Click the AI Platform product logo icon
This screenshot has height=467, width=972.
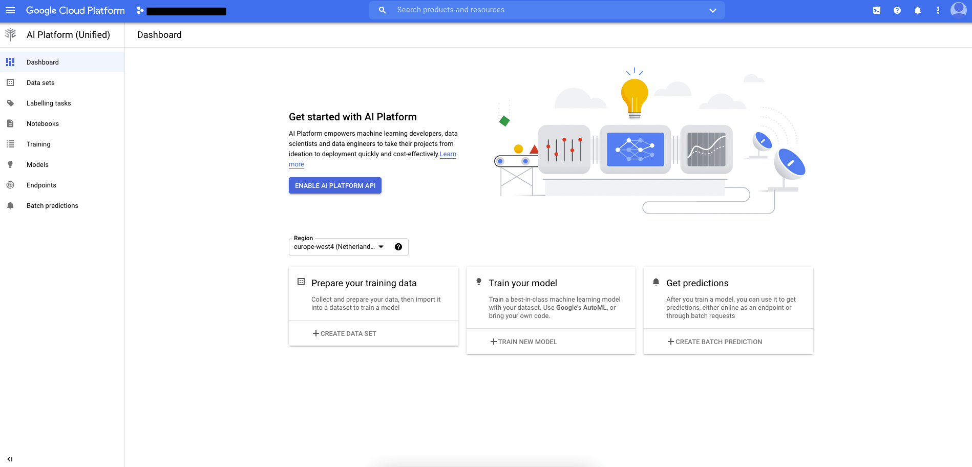click(10, 35)
